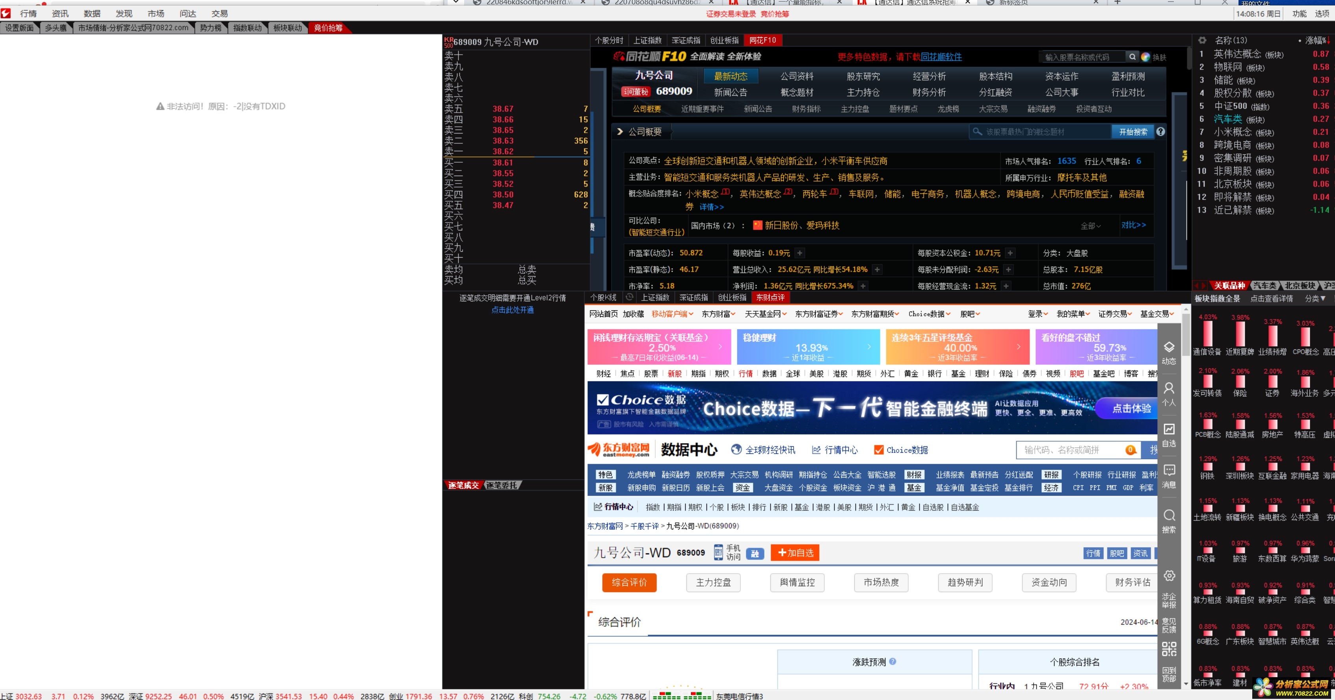
Task: Expand 东方财富证券 dropdown
Action: tap(819, 314)
